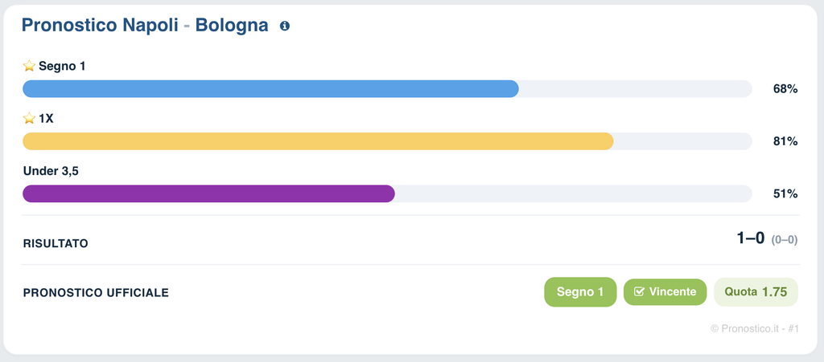Click the Pronostico.it copyright text

755,328
